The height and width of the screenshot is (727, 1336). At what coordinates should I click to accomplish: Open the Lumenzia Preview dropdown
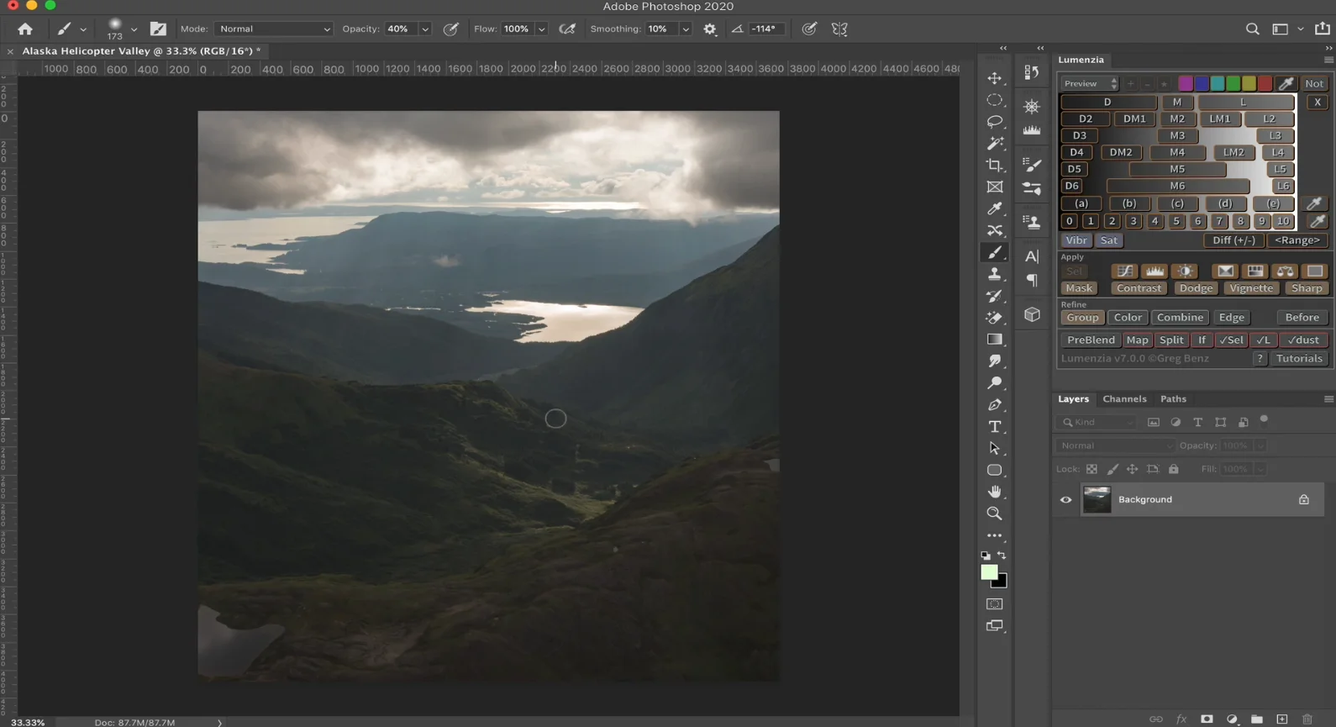click(1090, 83)
